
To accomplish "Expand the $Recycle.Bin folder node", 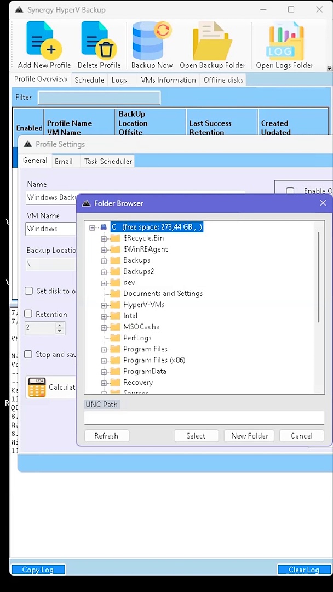I will point(104,238).
